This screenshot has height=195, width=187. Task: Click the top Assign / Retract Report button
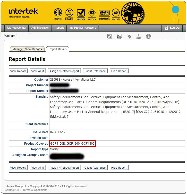pos(64,71)
